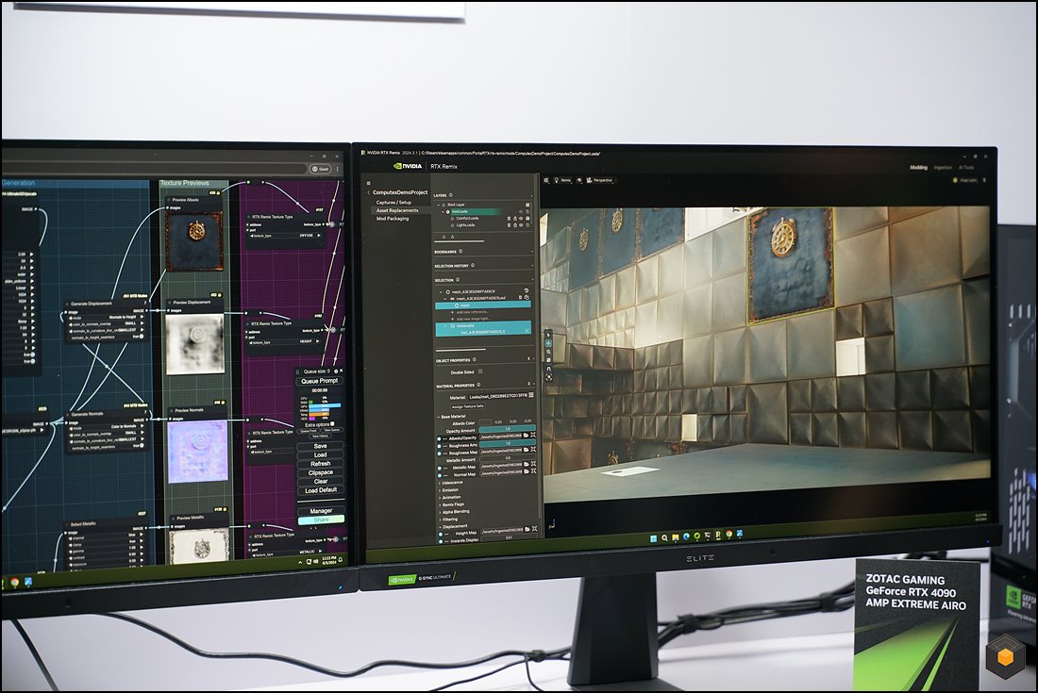Viewport: 1038px width, 693px height.
Task: Click Queue Prompt in ComfyUI window
Action: [x=320, y=381]
